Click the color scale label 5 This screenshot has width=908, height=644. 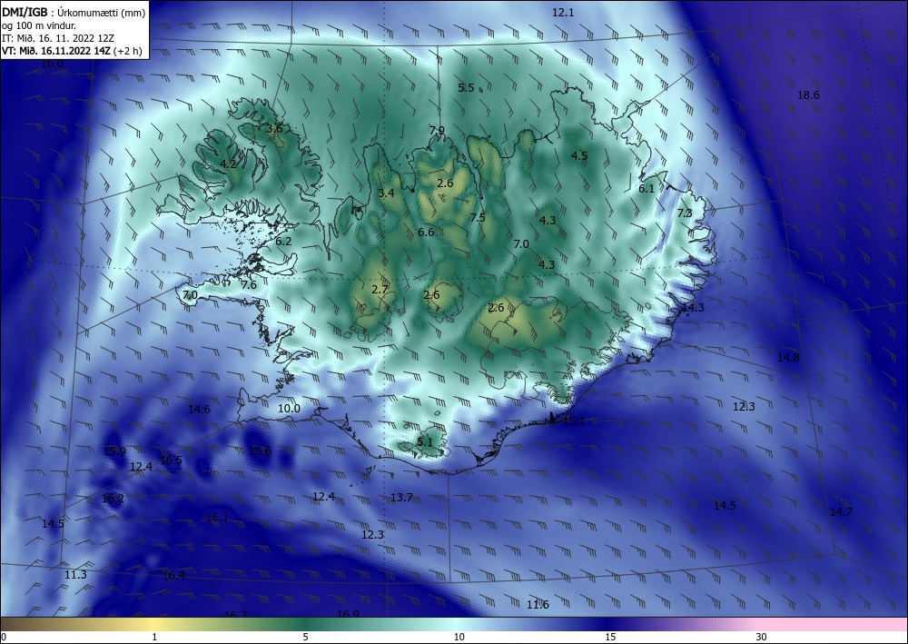305,637
